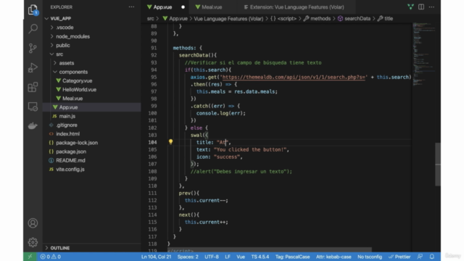464x261 pixels.
Task: Open the Docker view icon
Action: 33,125
